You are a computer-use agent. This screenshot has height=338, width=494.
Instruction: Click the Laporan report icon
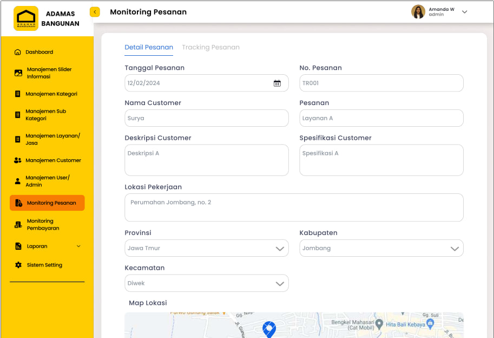tap(18, 246)
